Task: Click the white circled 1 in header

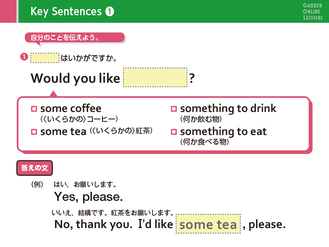Action: click(x=109, y=12)
